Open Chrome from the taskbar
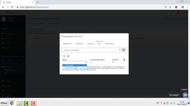Image resolution: width=190 pixels, height=106 pixels. pos(12,103)
